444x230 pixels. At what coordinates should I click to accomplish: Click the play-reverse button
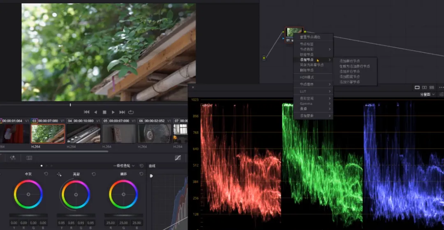pyautogui.click(x=95, y=112)
